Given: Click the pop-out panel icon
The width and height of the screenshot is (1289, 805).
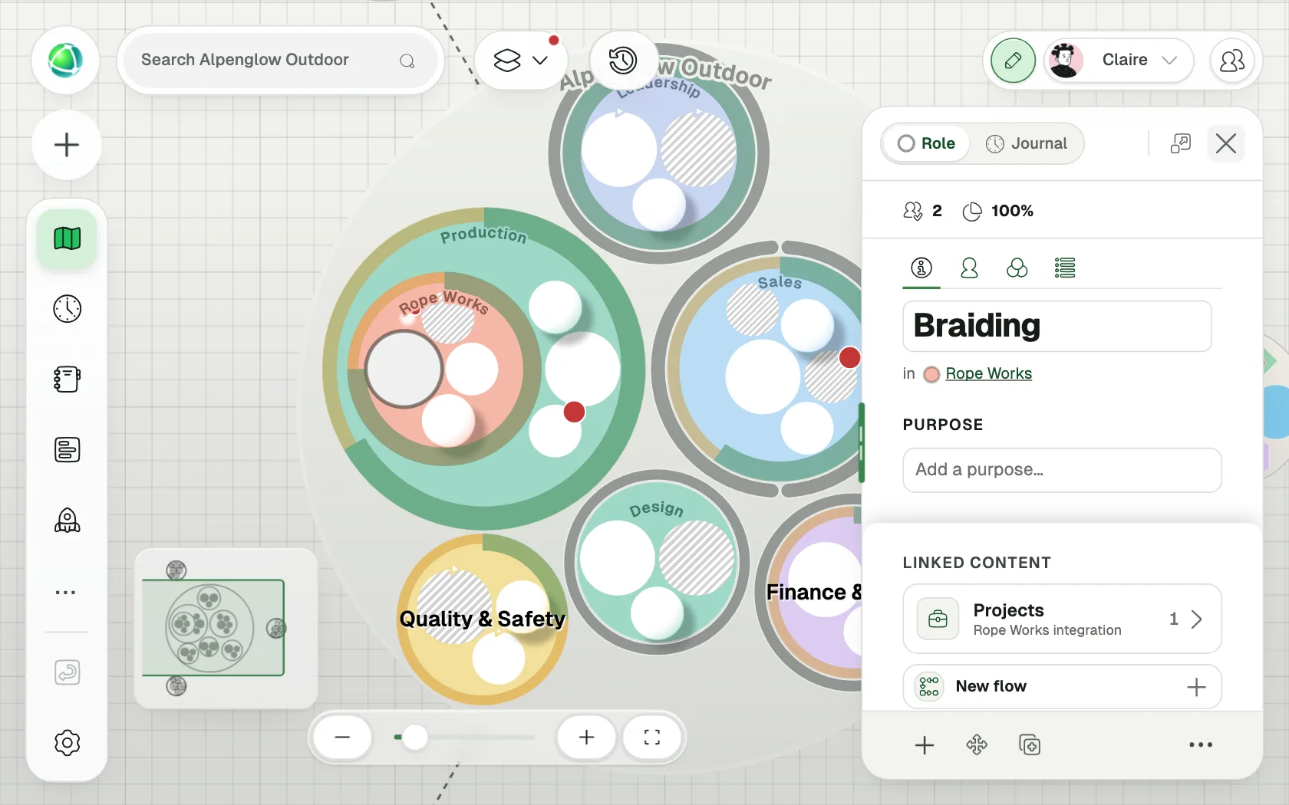Looking at the screenshot, I should click(1181, 143).
